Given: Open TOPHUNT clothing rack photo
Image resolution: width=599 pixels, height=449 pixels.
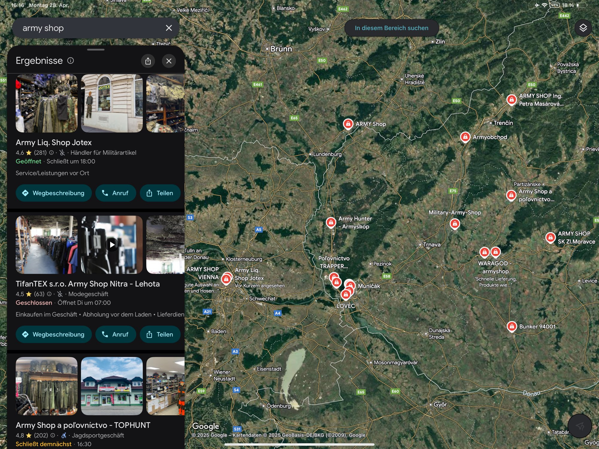Looking at the screenshot, I should (x=46, y=386).
